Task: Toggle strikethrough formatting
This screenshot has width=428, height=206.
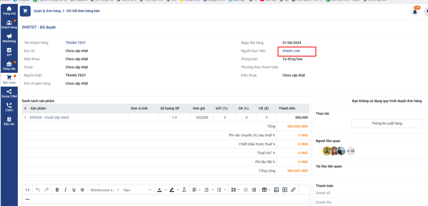Action: [82, 190]
